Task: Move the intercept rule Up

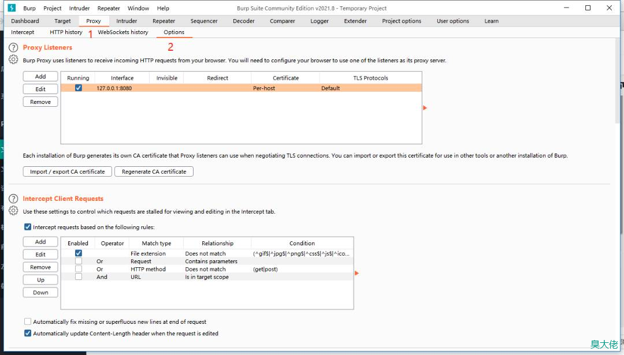Action: (40, 280)
